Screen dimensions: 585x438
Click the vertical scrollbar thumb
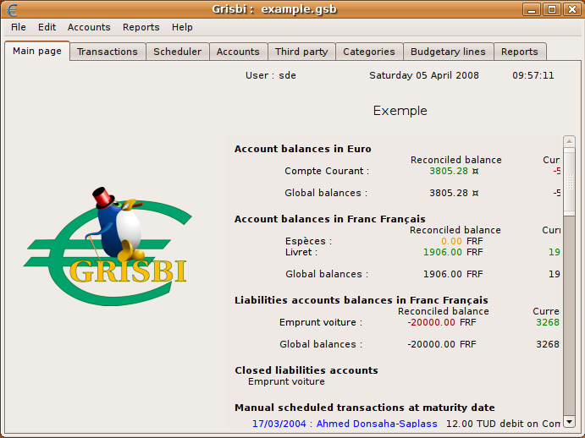569,182
